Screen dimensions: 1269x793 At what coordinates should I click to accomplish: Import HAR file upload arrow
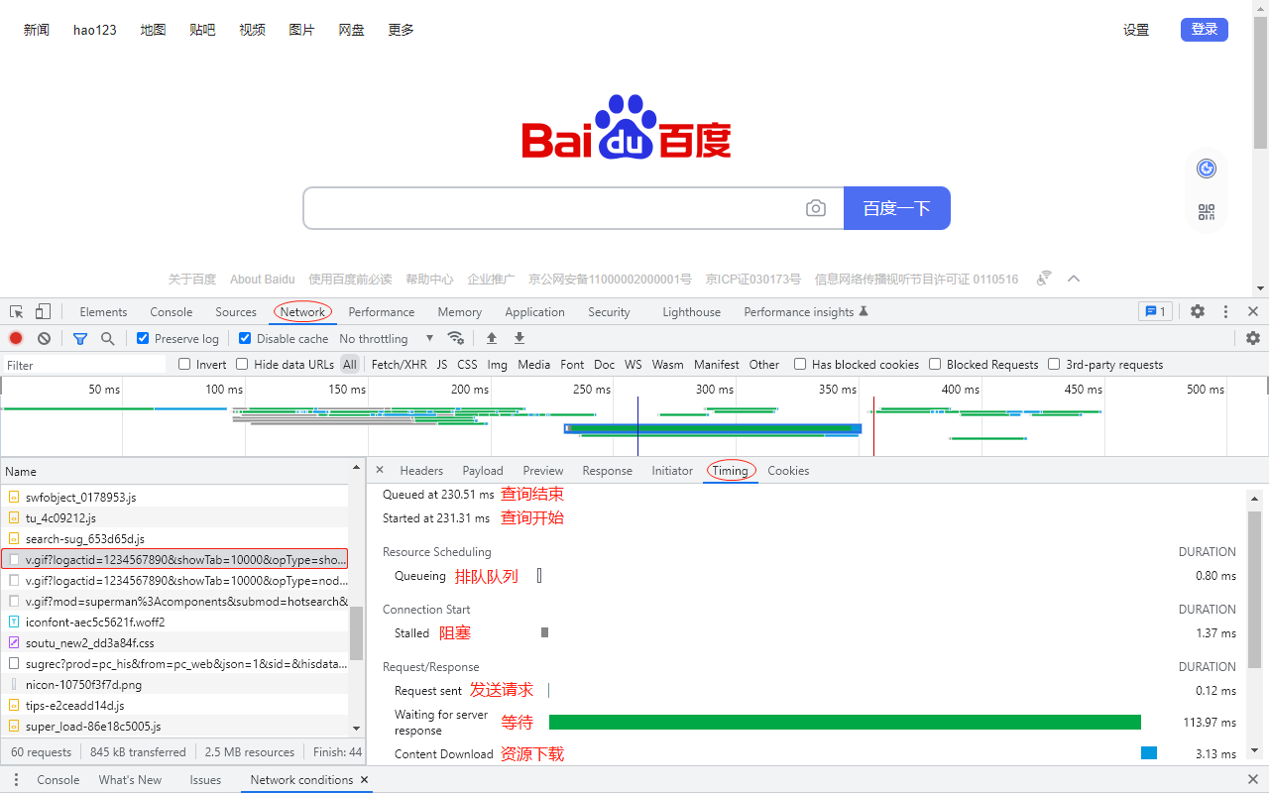tap(492, 338)
